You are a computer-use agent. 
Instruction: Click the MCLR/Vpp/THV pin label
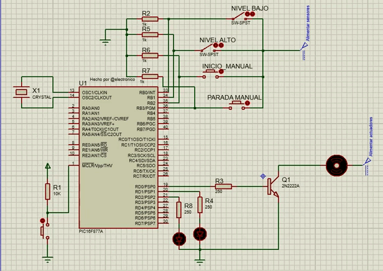[97, 166]
